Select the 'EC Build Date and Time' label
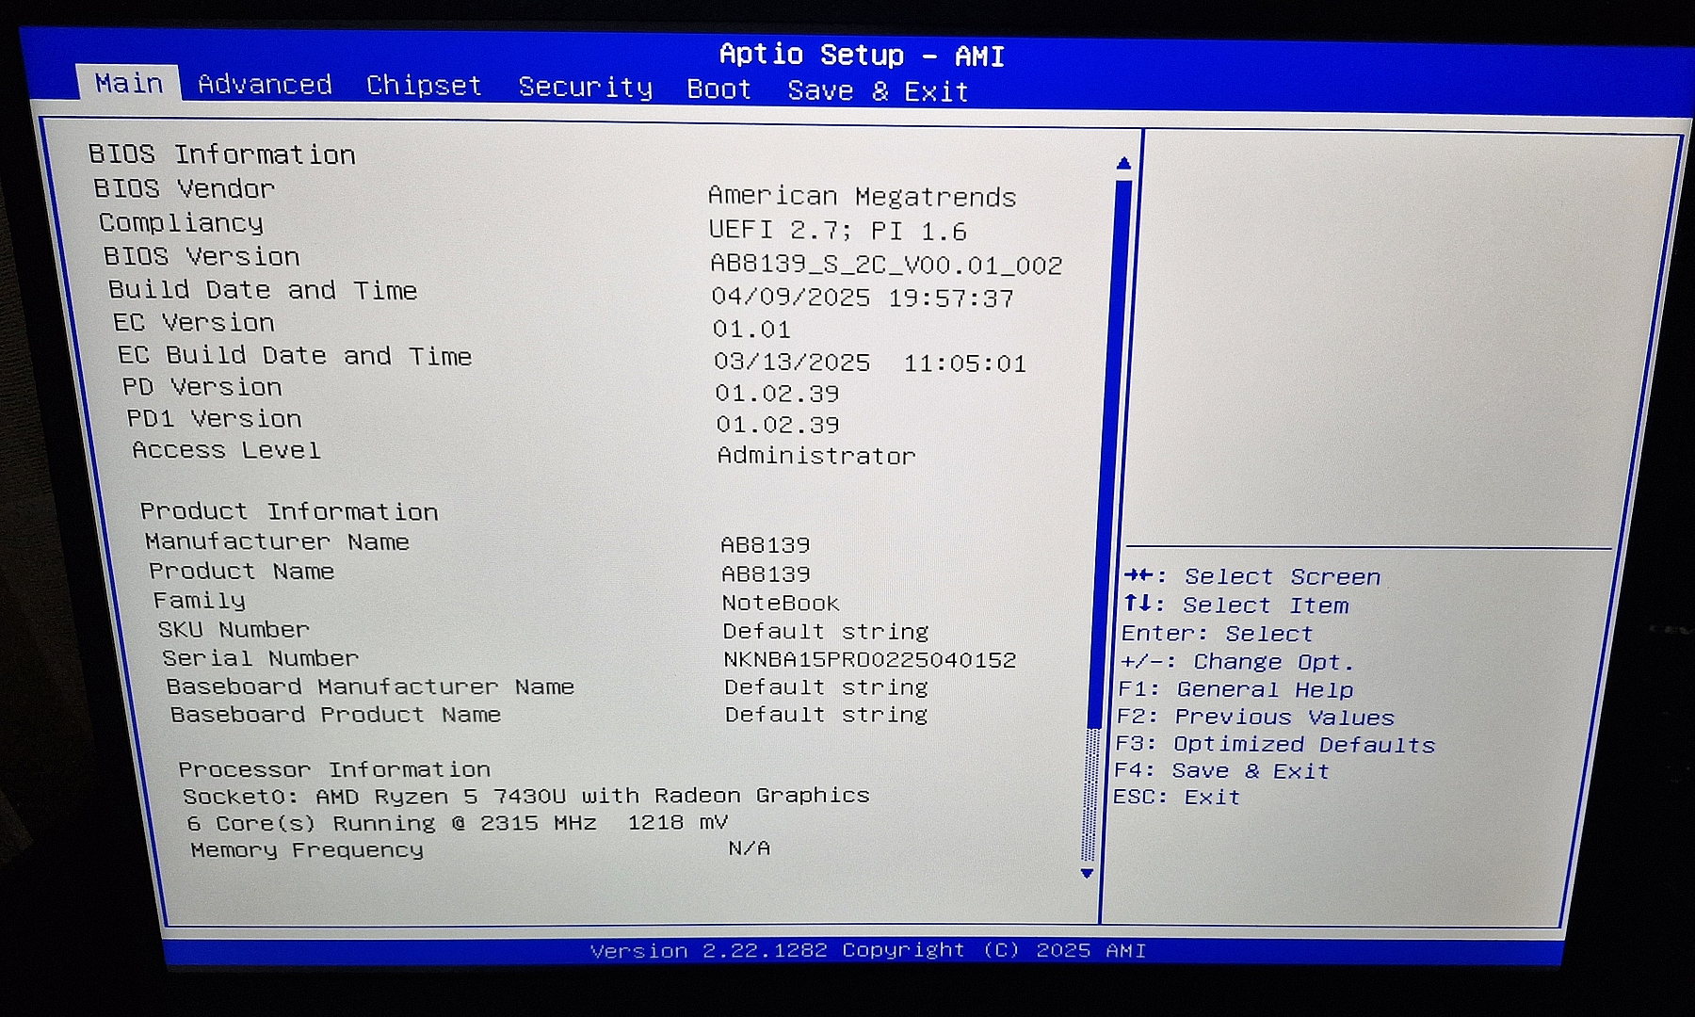 [x=294, y=355]
